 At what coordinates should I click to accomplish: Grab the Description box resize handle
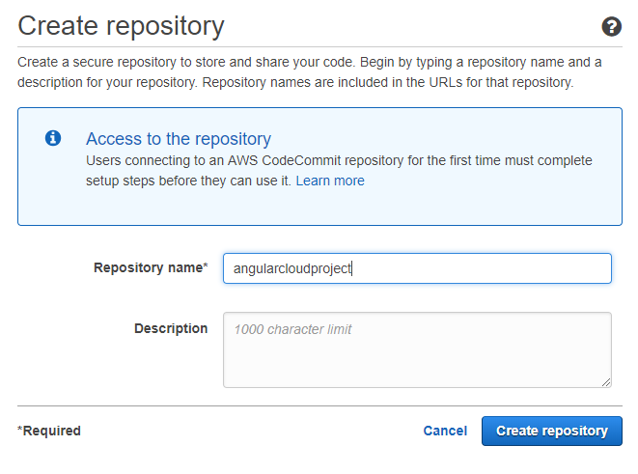(605, 381)
